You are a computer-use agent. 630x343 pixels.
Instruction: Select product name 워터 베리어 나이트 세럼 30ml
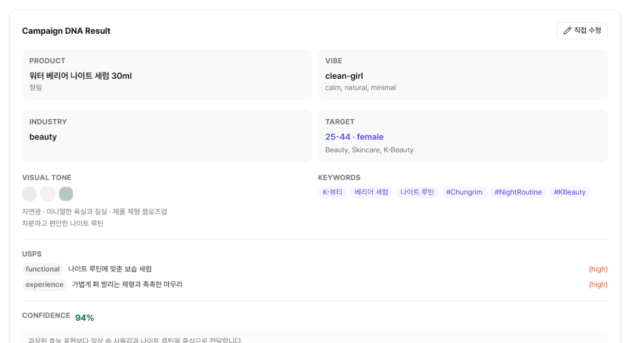(x=81, y=76)
